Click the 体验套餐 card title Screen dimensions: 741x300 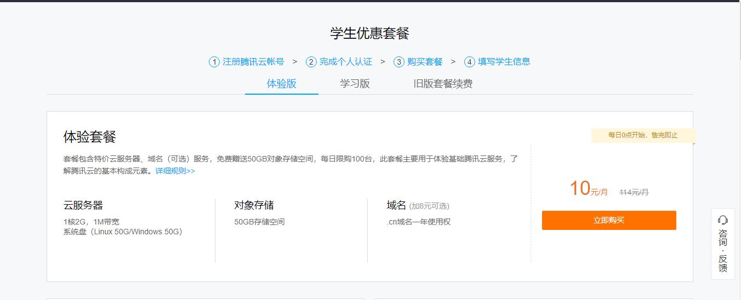[x=90, y=137]
